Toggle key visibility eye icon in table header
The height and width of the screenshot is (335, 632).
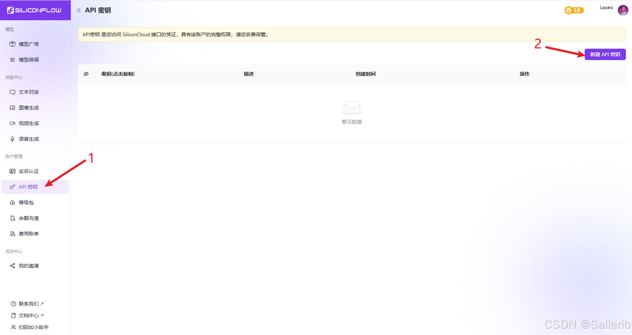(86, 74)
